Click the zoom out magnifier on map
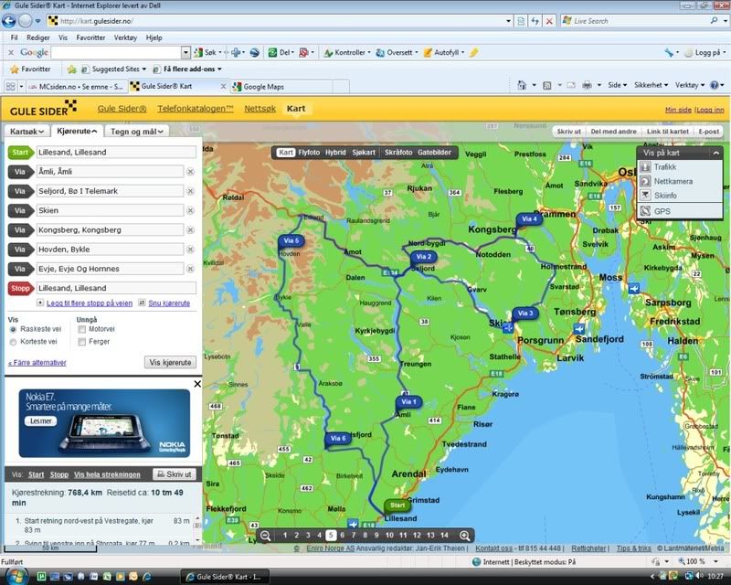 click(x=265, y=536)
